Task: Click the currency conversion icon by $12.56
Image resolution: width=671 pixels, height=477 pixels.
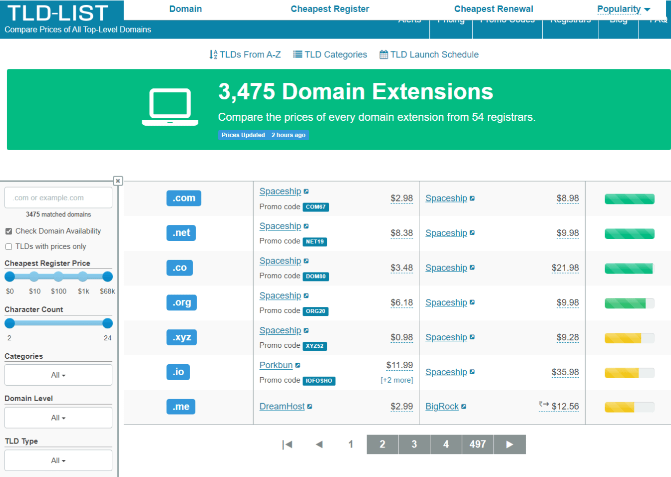Action: coord(544,404)
